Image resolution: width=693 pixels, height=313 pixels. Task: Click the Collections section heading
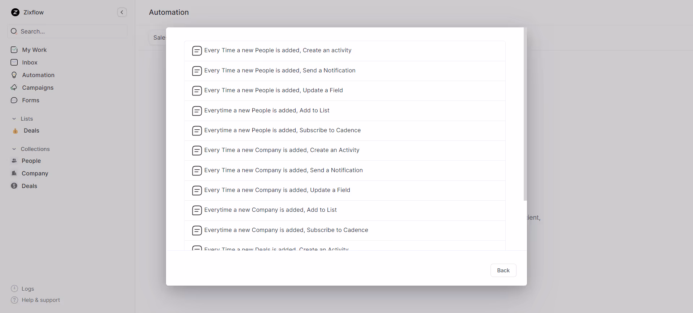35,149
